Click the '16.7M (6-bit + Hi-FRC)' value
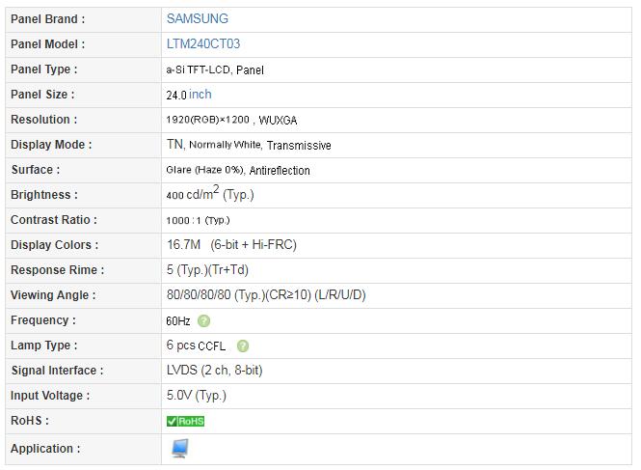 [231, 245]
